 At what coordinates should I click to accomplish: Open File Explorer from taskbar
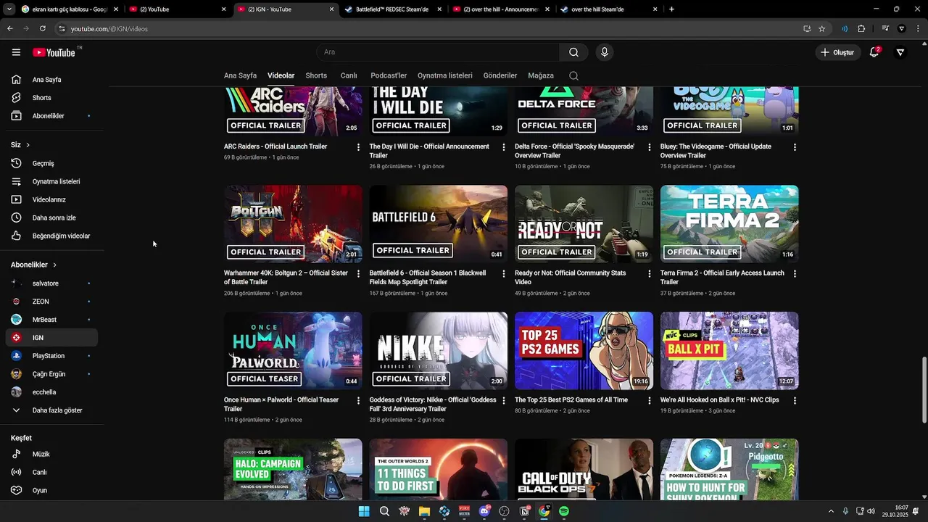click(x=424, y=511)
